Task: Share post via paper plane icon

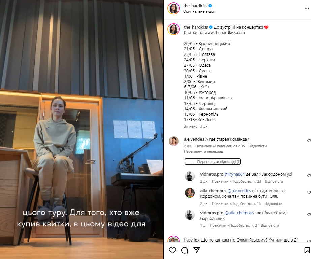Action: [x=196, y=250]
